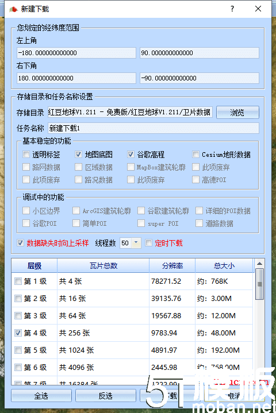
Task: Click the 层级 column header
Action: pos(34,266)
